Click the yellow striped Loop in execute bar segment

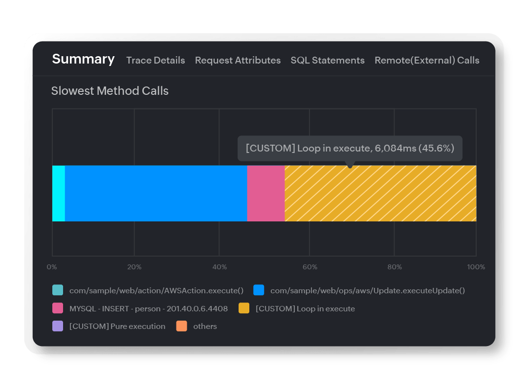pos(379,193)
